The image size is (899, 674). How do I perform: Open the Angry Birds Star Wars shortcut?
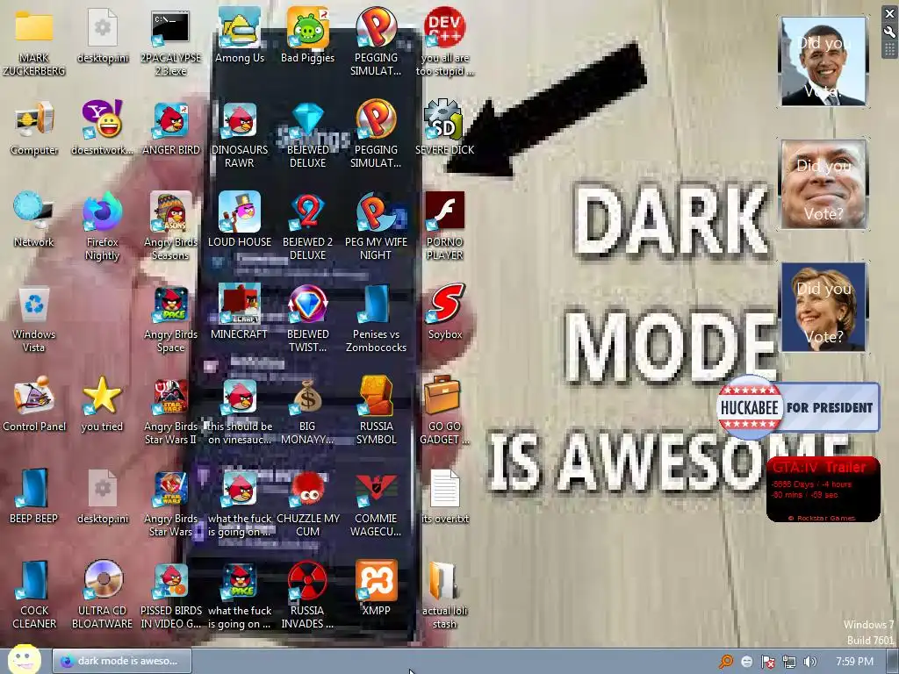click(x=171, y=503)
